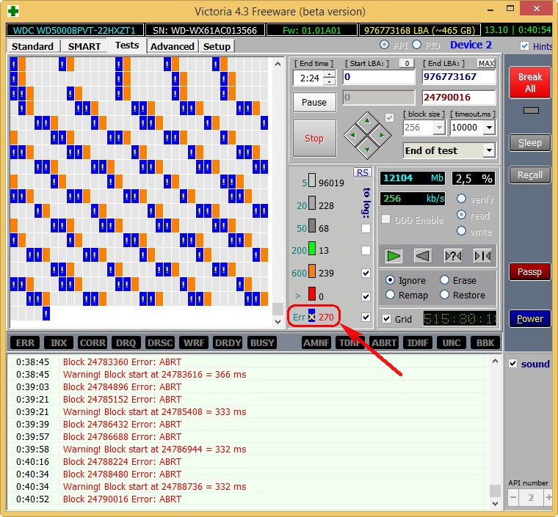
Task: Click the DRSC status indicator
Action: click(x=160, y=343)
